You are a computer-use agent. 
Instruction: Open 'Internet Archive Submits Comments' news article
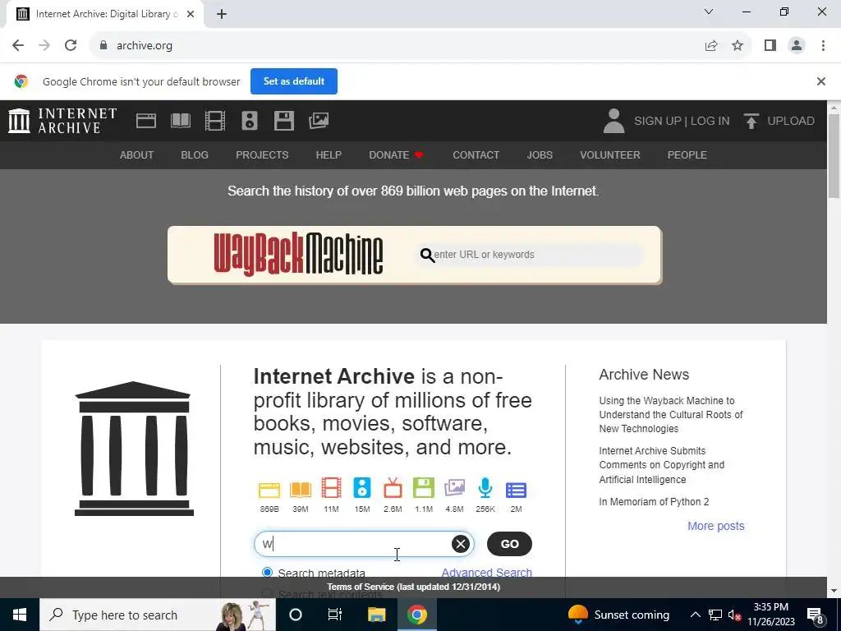(662, 465)
